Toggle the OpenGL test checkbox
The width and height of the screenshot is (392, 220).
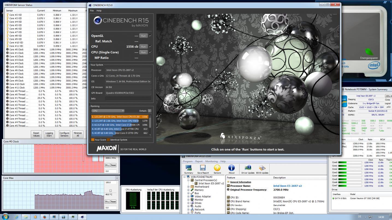pyautogui.click(x=150, y=36)
